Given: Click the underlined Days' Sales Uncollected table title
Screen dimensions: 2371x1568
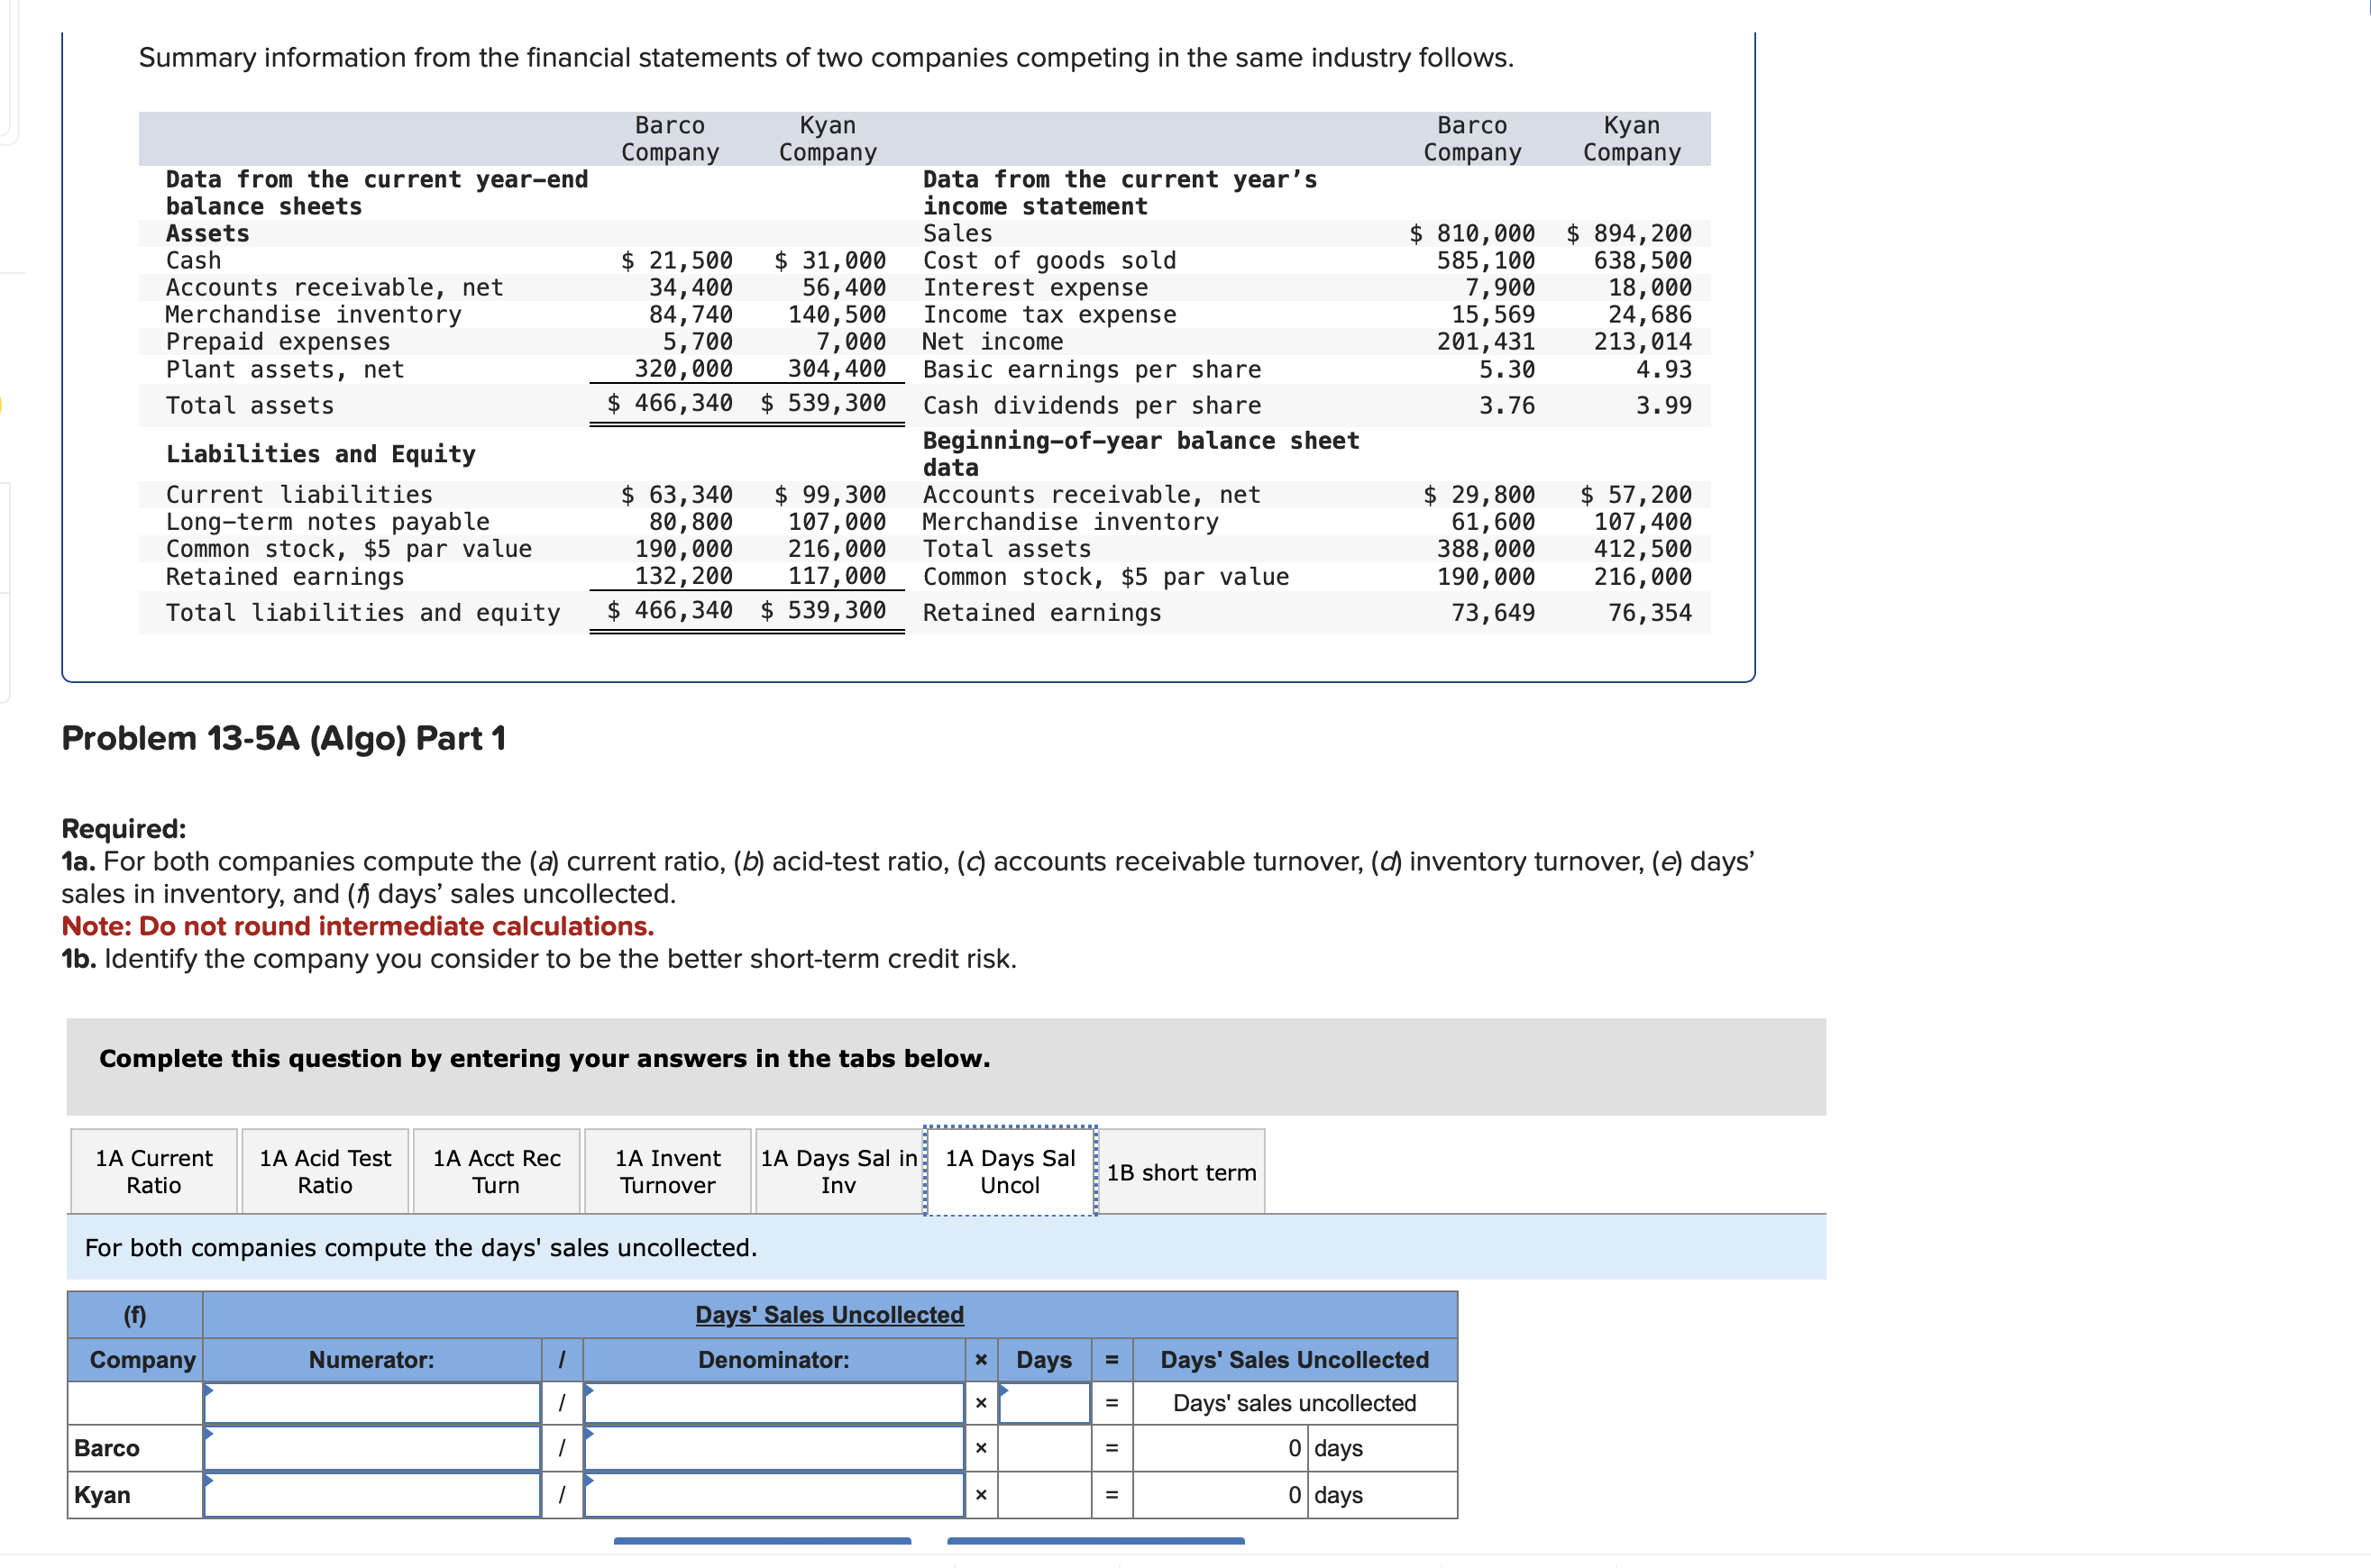Looking at the screenshot, I should pyautogui.click(x=829, y=1314).
